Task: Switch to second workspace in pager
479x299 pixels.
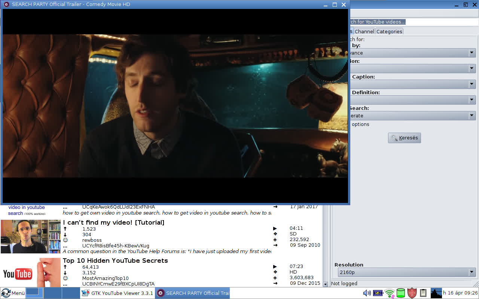Action: click(52, 293)
